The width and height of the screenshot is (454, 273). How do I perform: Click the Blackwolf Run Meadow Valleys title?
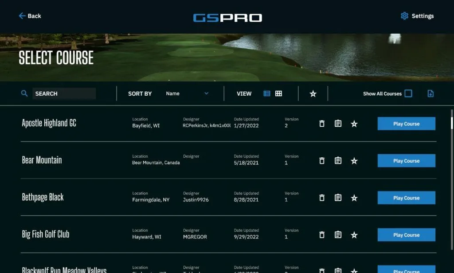64,269
